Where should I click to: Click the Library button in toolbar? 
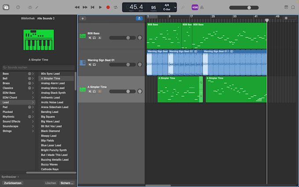pyautogui.click(x=6, y=7)
